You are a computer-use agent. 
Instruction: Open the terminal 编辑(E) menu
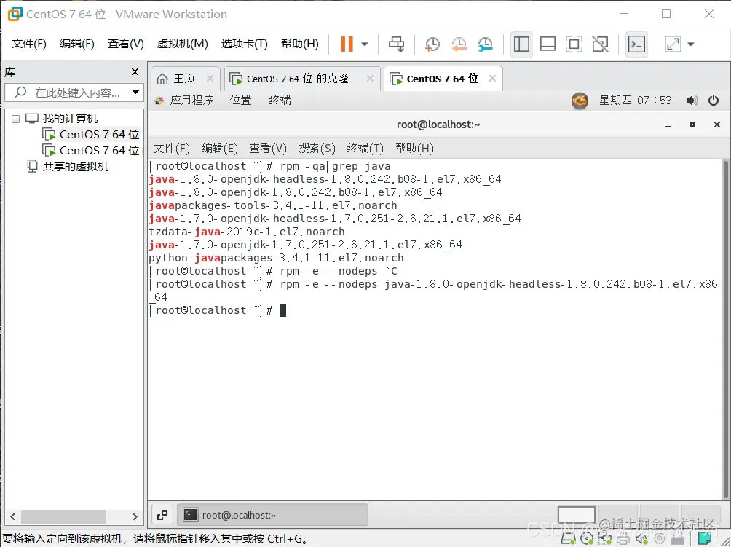[x=220, y=149]
